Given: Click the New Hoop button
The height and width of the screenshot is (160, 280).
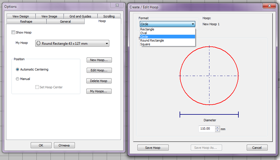Looking at the screenshot, I should [99, 60].
